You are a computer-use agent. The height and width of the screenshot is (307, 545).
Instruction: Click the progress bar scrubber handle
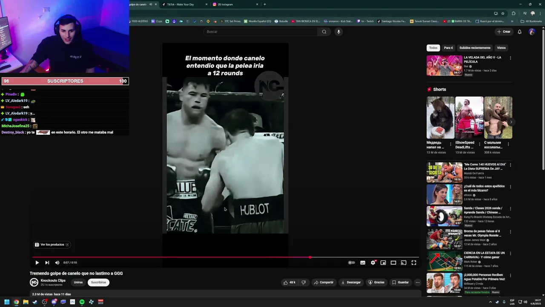[x=310, y=257]
